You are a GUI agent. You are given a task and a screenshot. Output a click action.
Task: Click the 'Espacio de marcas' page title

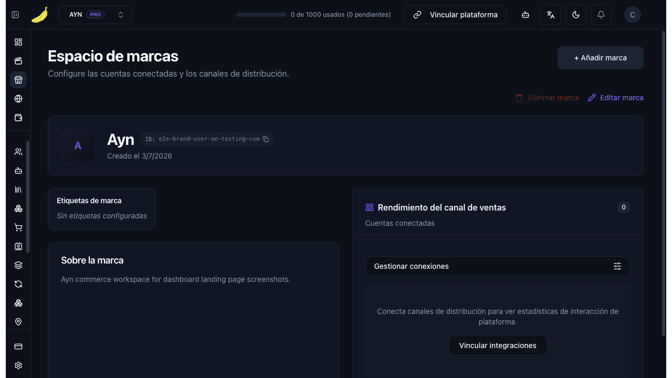click(113, 56)
